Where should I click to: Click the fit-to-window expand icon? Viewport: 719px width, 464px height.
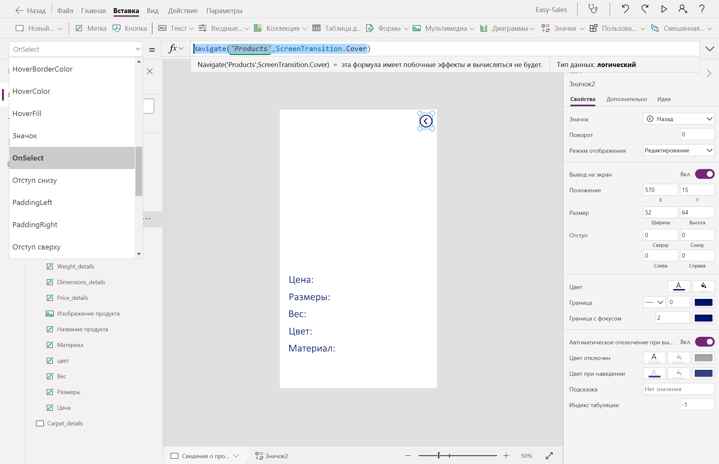pos(549,455)
